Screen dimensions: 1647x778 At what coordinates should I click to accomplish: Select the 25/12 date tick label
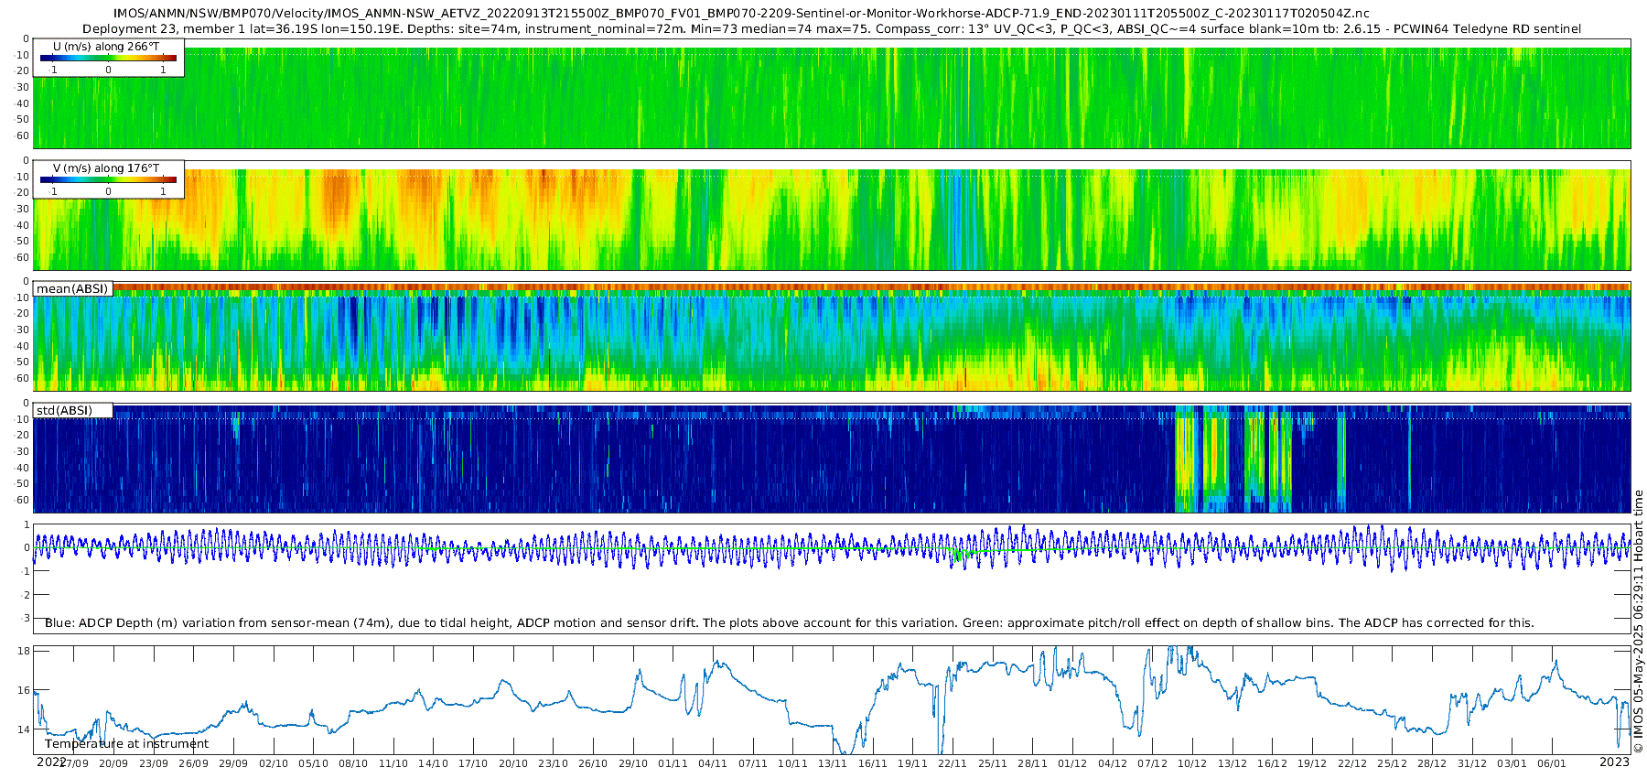[x=1392, y=763]
